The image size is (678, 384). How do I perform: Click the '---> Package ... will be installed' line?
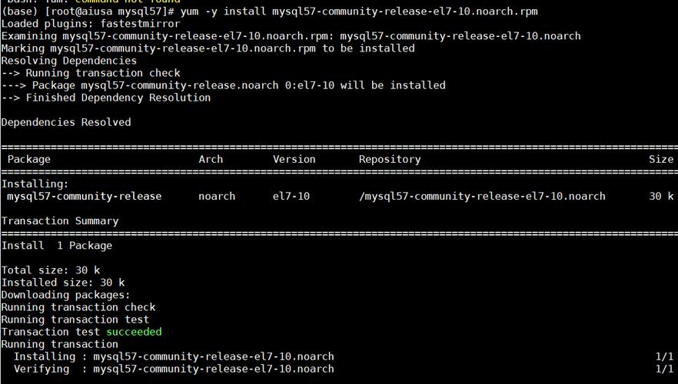coord(224,85)
